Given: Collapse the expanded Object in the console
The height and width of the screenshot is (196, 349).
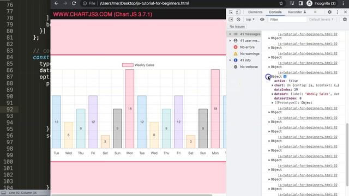Looking at the screenshot, I should tap(269, 77).
